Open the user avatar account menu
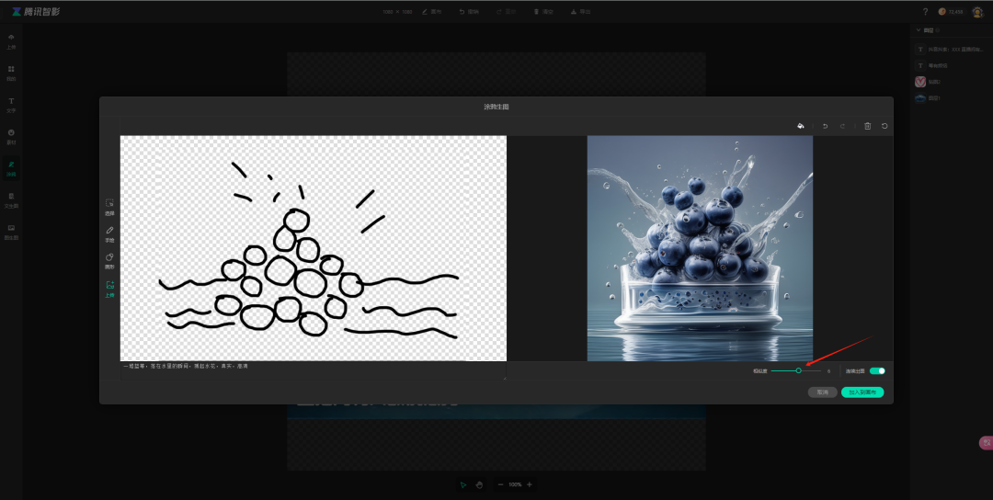 [977, 12]
